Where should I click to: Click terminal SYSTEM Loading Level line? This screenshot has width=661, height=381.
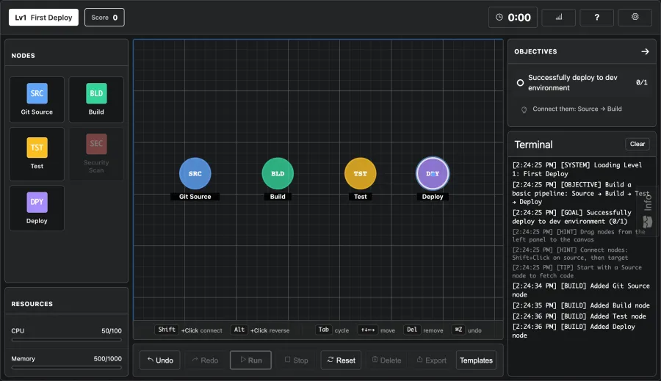577,170
